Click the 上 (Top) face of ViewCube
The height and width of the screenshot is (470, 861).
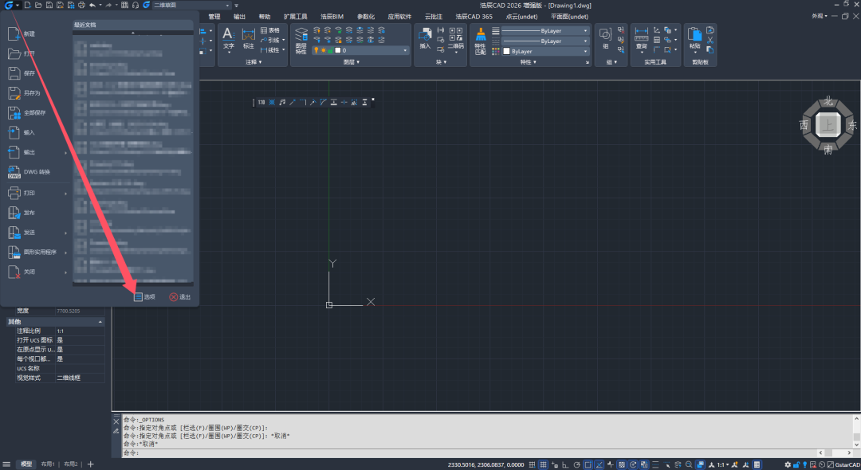(828, 125)
